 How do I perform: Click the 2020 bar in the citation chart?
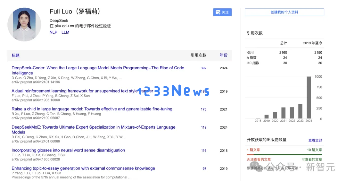pyautogui.click(x=275, y=115)
